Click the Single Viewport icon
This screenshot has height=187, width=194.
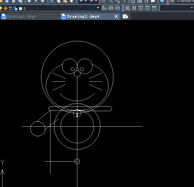134,8
